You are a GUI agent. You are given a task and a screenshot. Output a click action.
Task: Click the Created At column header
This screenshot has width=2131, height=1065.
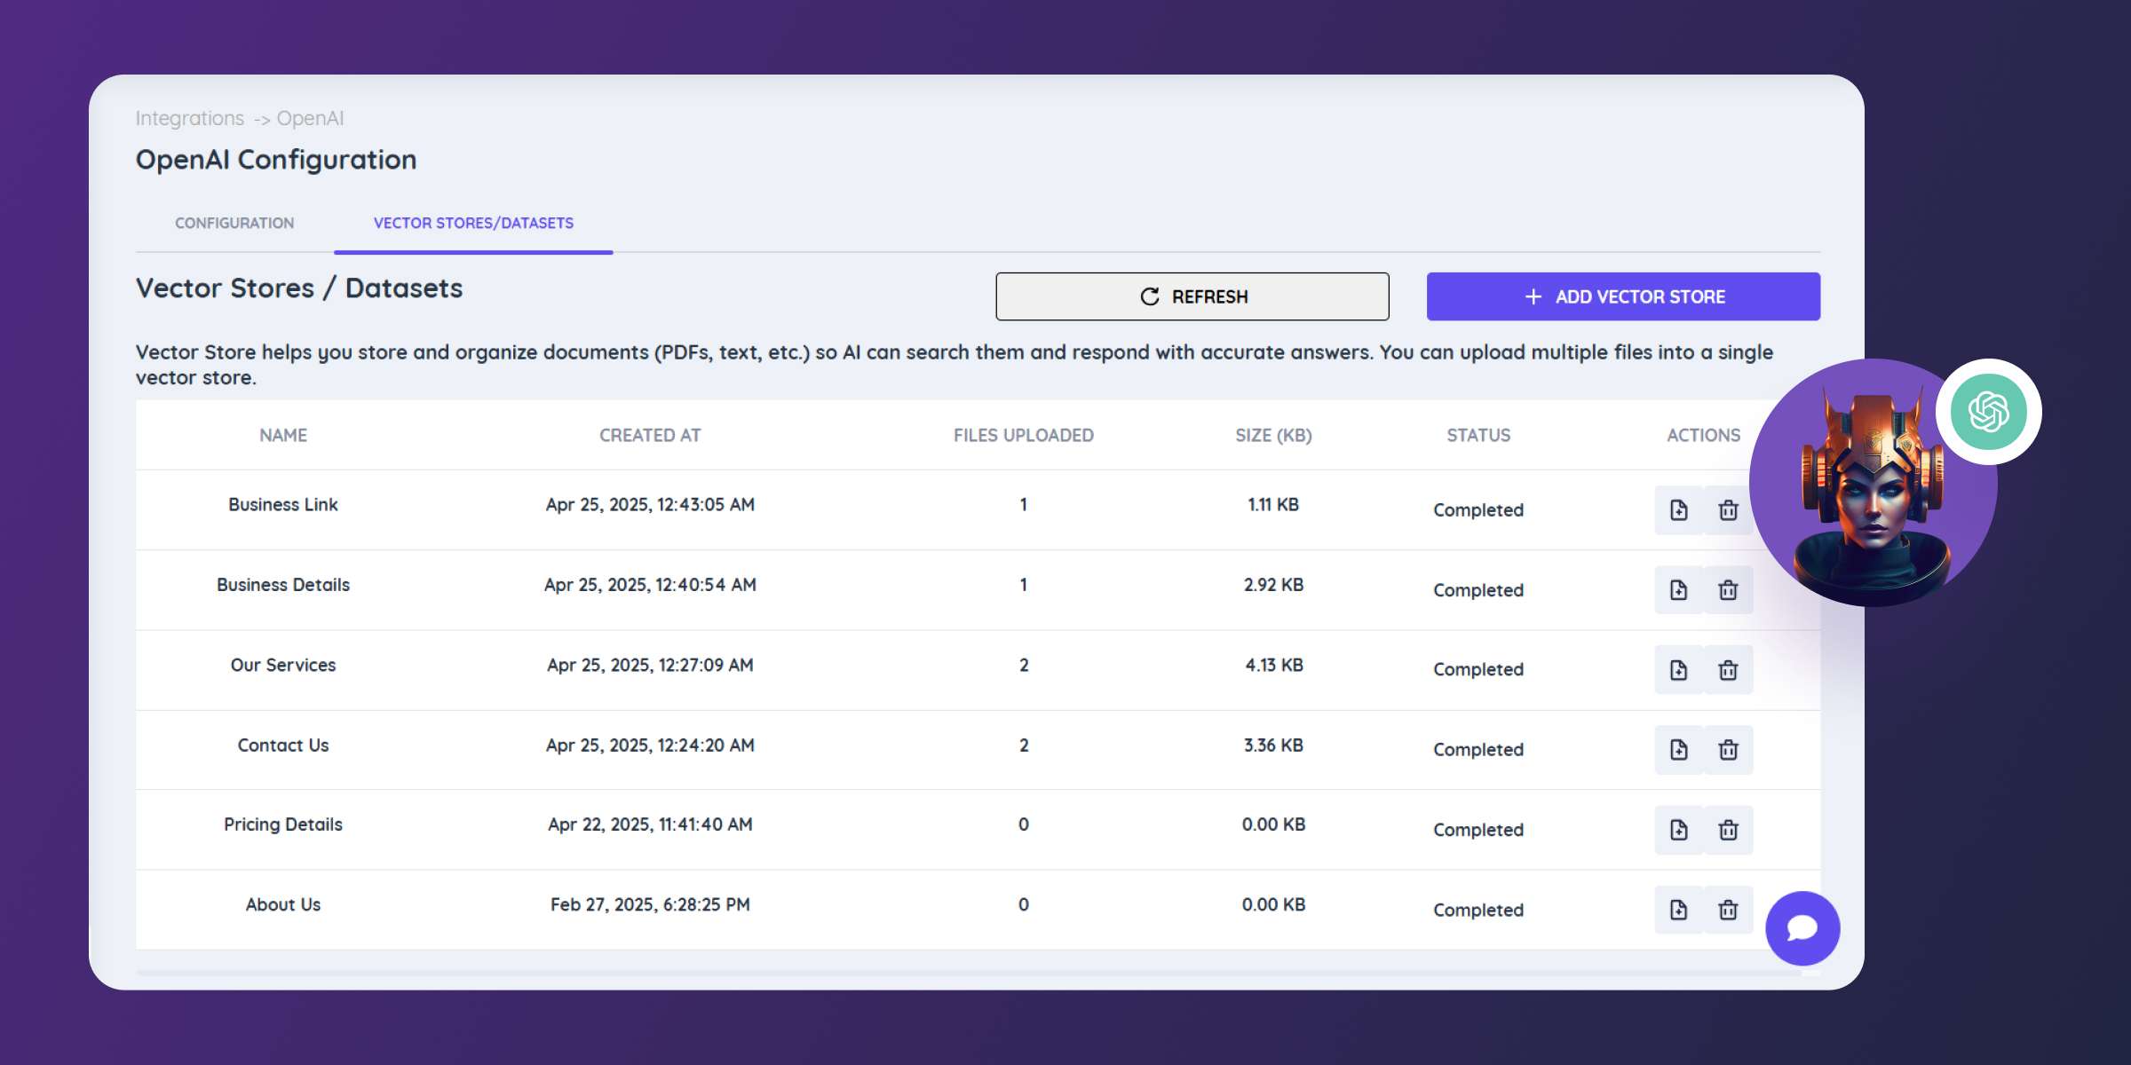click(x=650, y=435)
